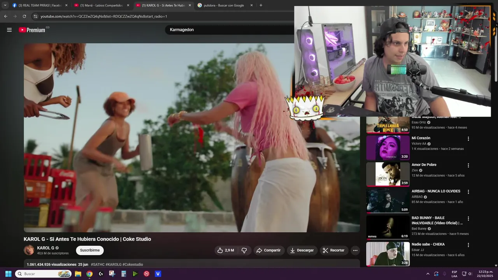Open options menu for Mi Corazón
Viewport: 498px width, 280px height.
point(468,139)
